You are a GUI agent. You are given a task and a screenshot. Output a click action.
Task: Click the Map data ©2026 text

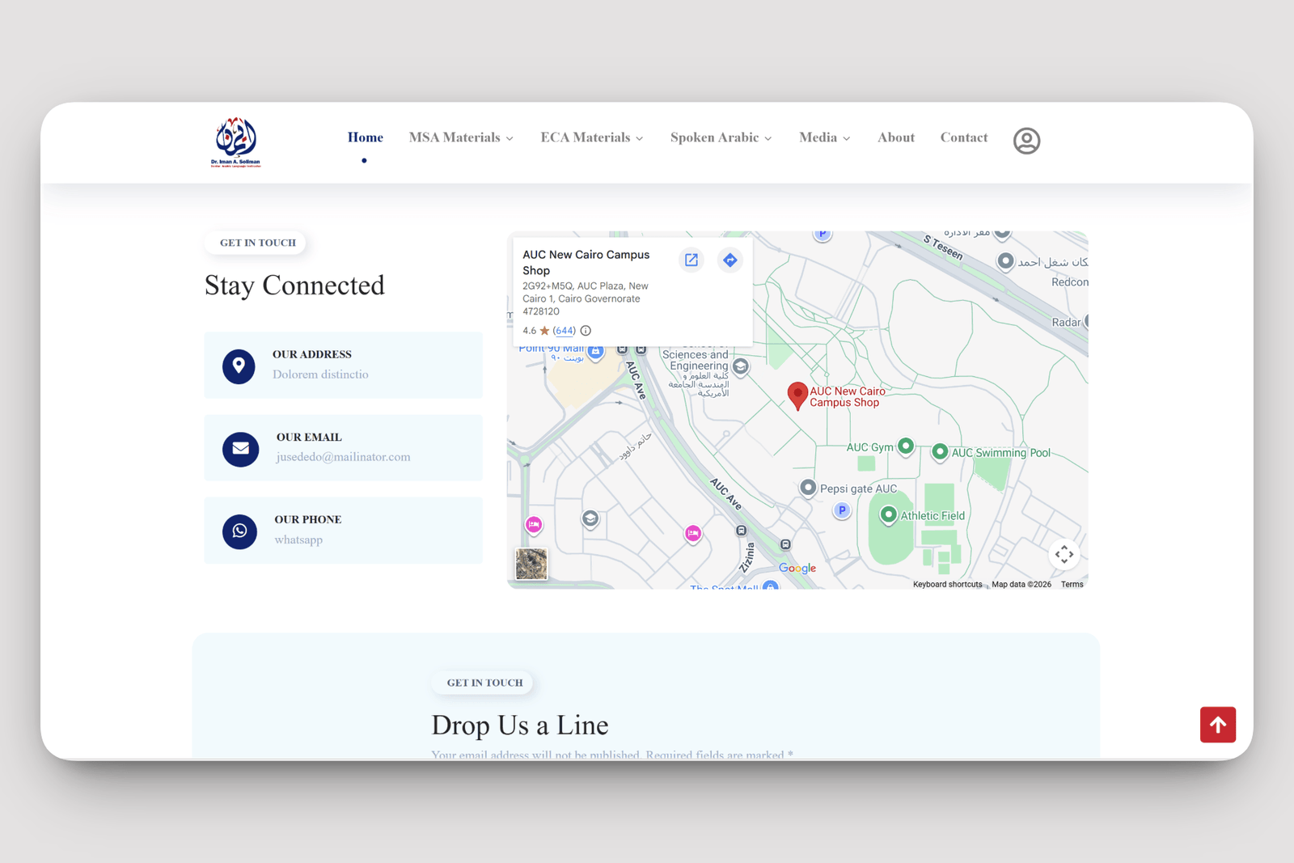click(1021, 584)
